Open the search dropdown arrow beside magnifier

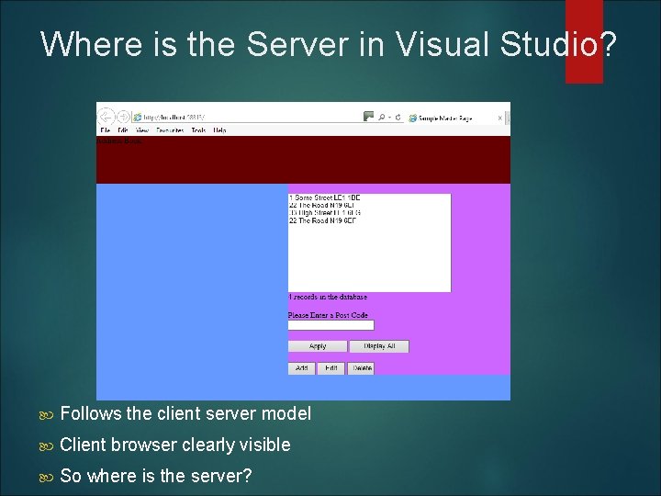[x=390, y=118]
